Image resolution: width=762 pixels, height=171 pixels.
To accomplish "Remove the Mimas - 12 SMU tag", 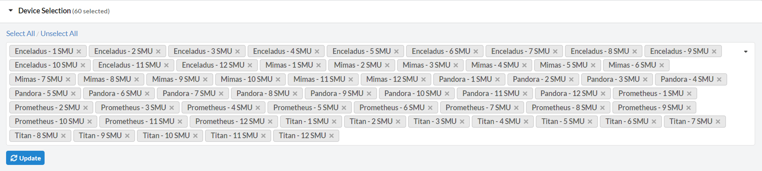I will point(424,79).
